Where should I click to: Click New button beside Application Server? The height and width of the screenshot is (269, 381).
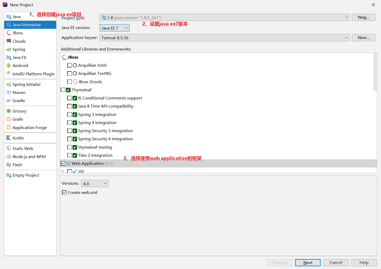pyautogui.click(x=363, y=38)
